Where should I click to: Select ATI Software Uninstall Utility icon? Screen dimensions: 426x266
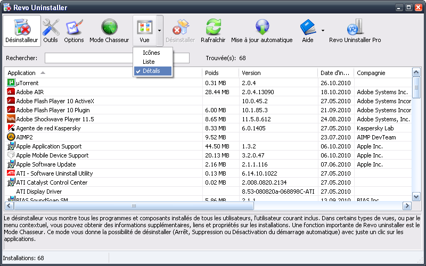tap(11, 173)
